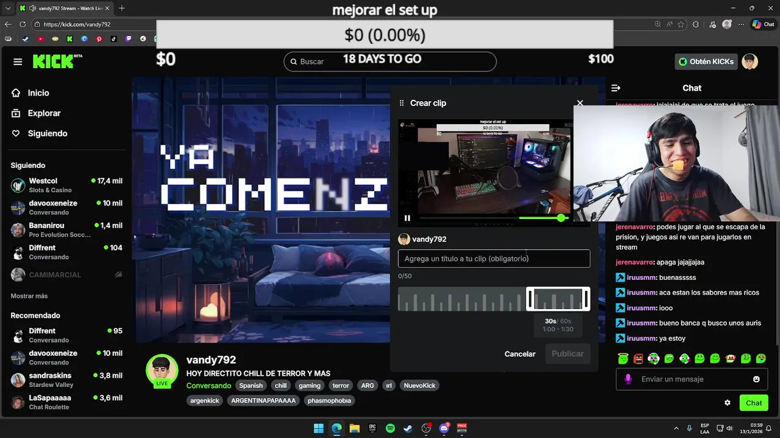
Task: Select the chill tag
Action: pyautogui.click(x=281, y=386)
